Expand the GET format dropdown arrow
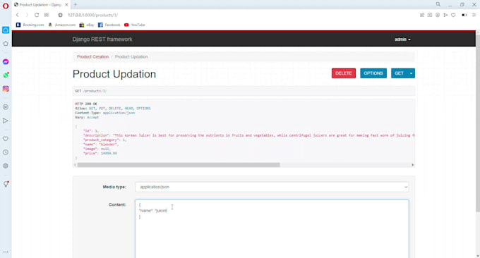The width and height of the screenshot is (480, 258). pos(411,73)
